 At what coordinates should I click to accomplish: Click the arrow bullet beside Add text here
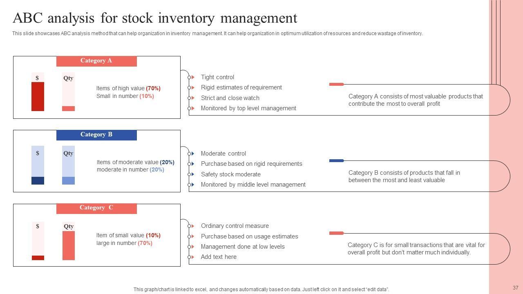click(192, 257)
